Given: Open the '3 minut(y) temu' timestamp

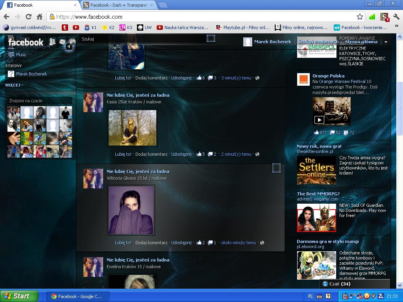Looking at the screenshot, I should (236, 78).
